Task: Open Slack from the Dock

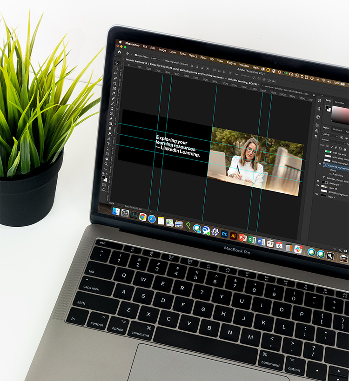Action: click(298, 250)
